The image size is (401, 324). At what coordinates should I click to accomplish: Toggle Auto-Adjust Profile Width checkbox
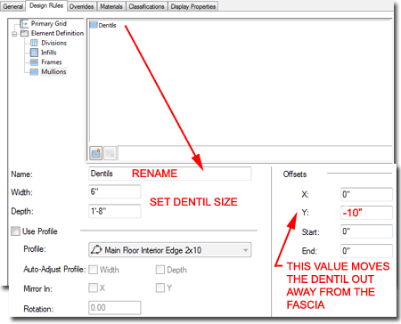point(93,270)
